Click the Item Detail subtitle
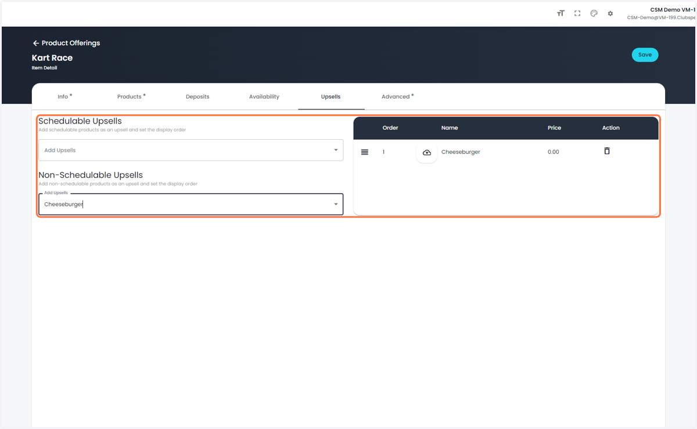697x429 pixels. coord(44,68)
